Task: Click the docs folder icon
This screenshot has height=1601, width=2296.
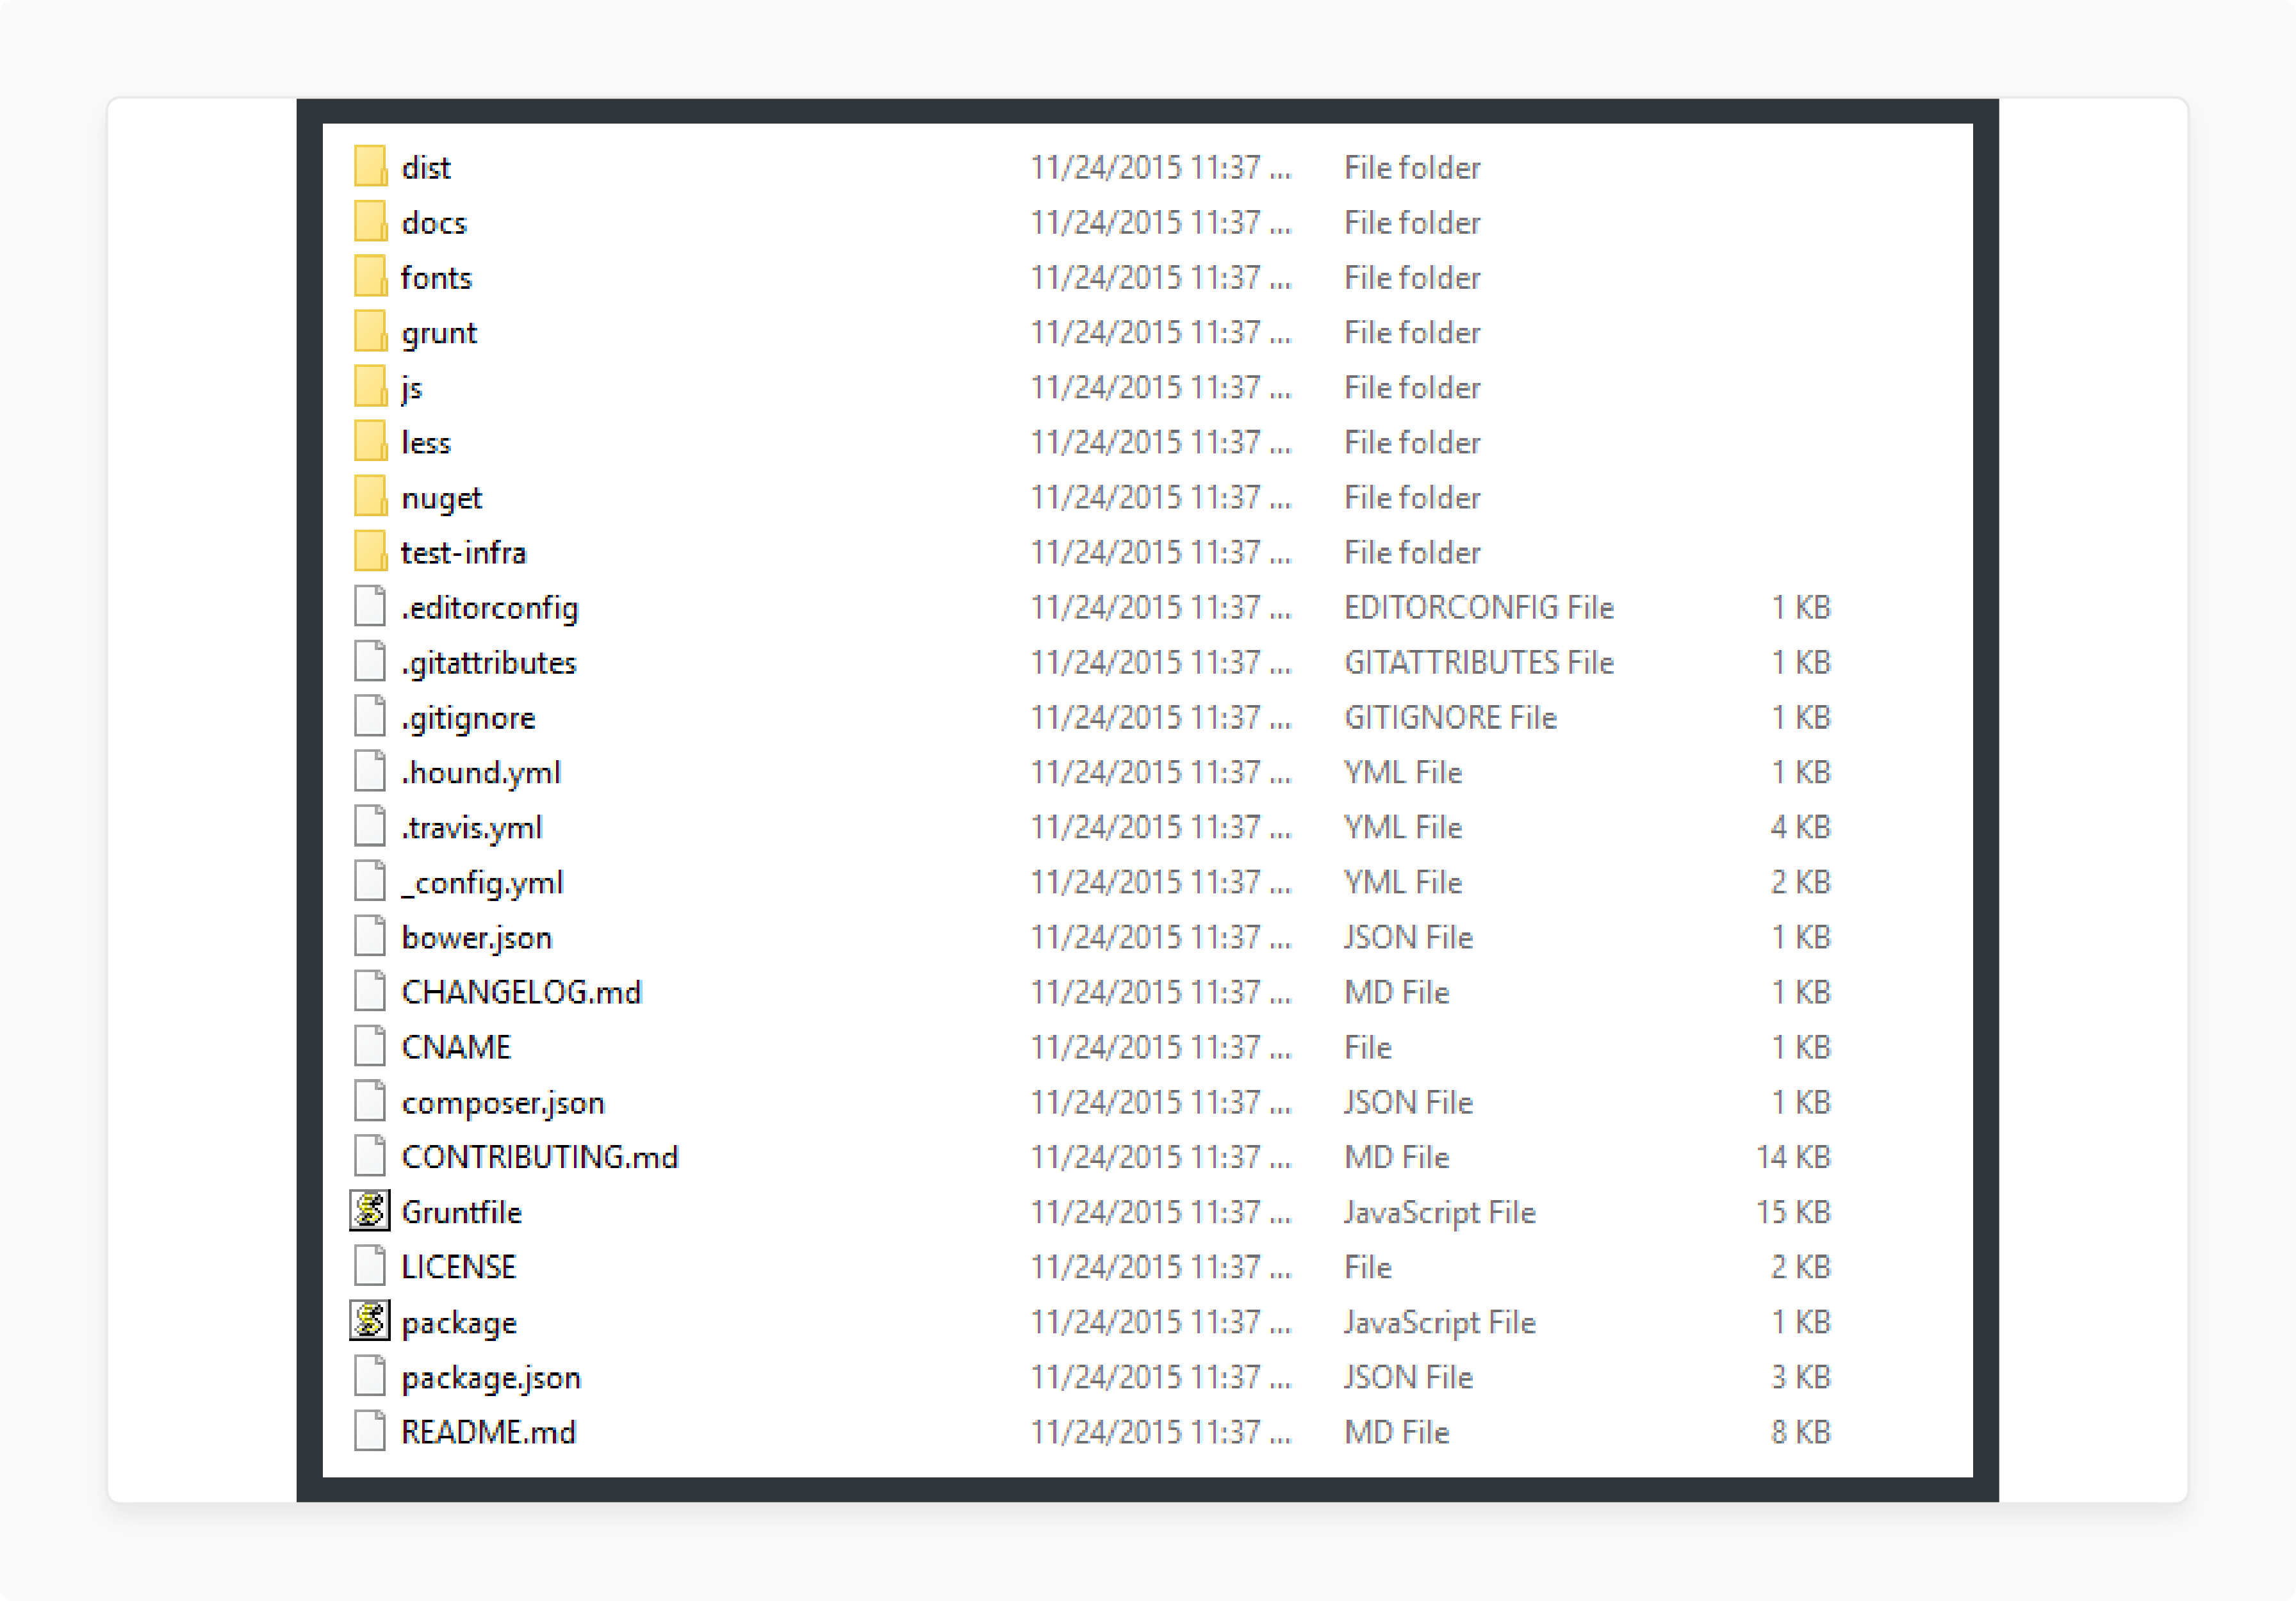Action: (370, 221)
